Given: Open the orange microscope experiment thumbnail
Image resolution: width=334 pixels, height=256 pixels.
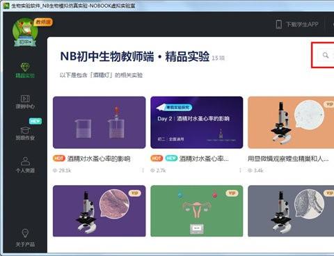Looking at the screenshot, I should 291,122.
